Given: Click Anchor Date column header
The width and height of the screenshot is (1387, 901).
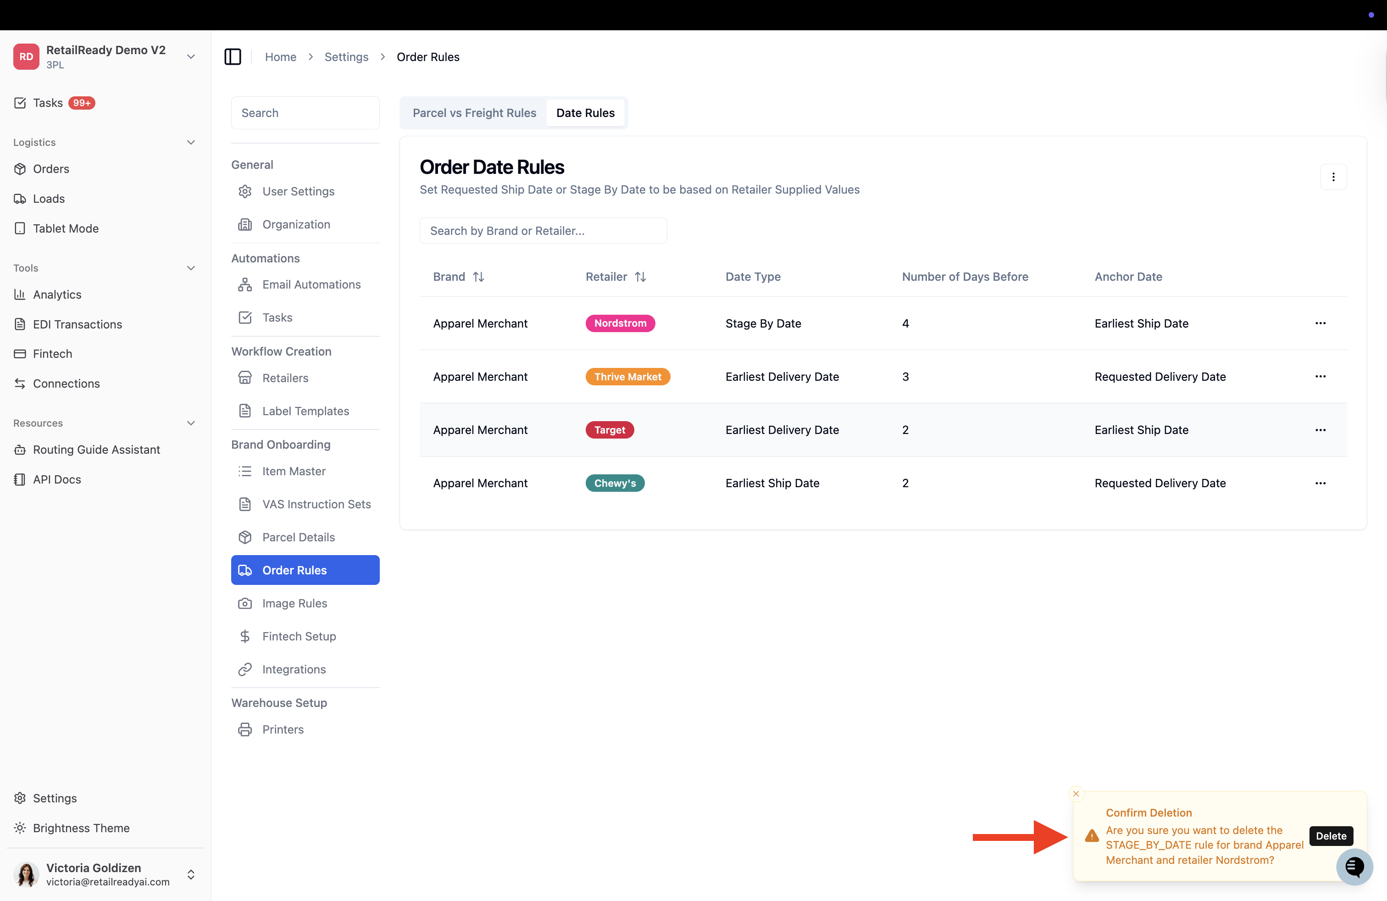Looking at the screenshot, I should pos(1128,277).
